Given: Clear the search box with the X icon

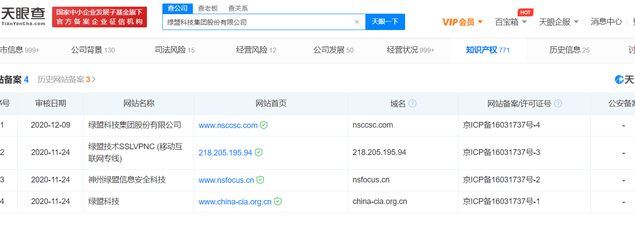Looking at the screenshot, I should pyautogui.click(x=357, y=22).
